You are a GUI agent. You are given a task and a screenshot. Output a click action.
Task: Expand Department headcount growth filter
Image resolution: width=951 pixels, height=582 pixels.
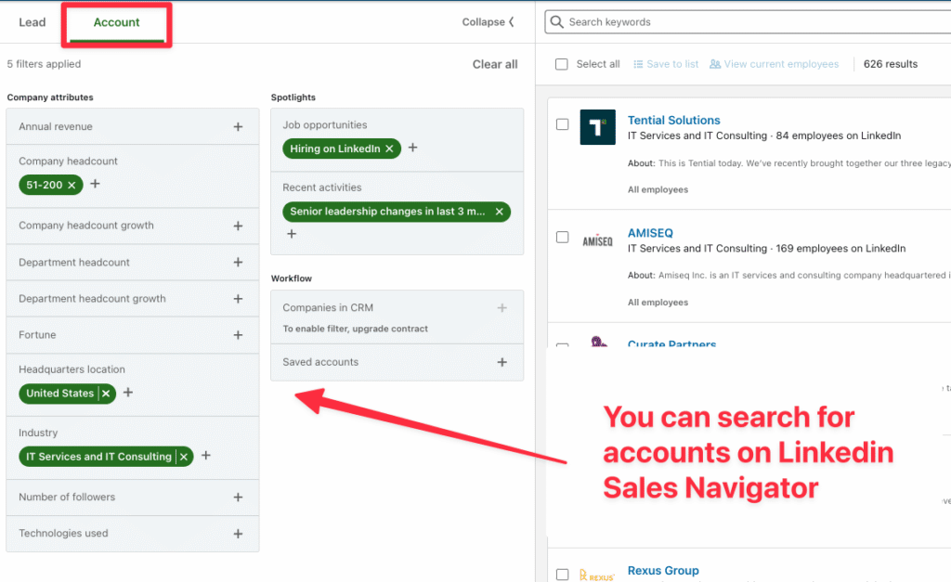pos(238,299)
